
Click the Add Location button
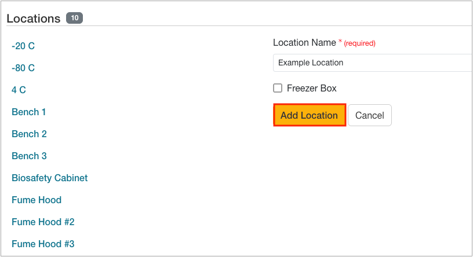(x=310, y=115)
